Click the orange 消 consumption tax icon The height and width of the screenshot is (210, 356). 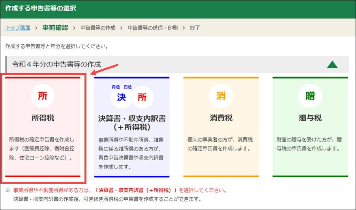(221, 97)
